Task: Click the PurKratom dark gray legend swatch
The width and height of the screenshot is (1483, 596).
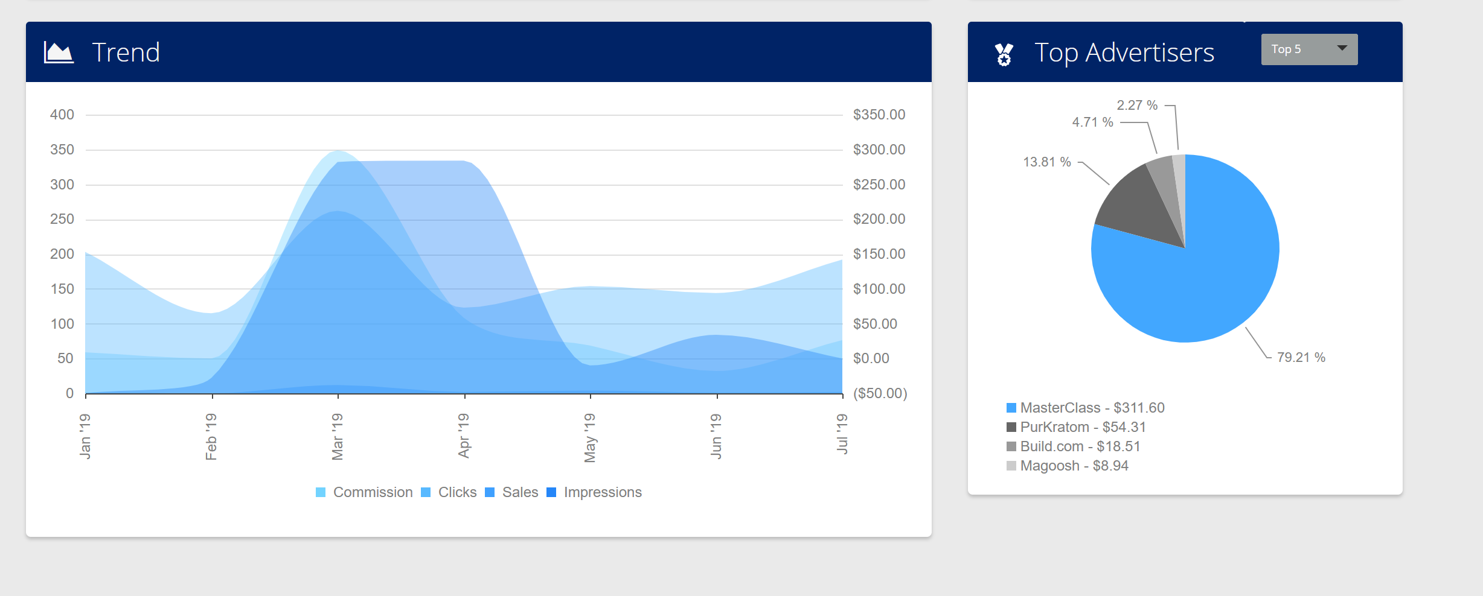Action: click(1011, 428)
